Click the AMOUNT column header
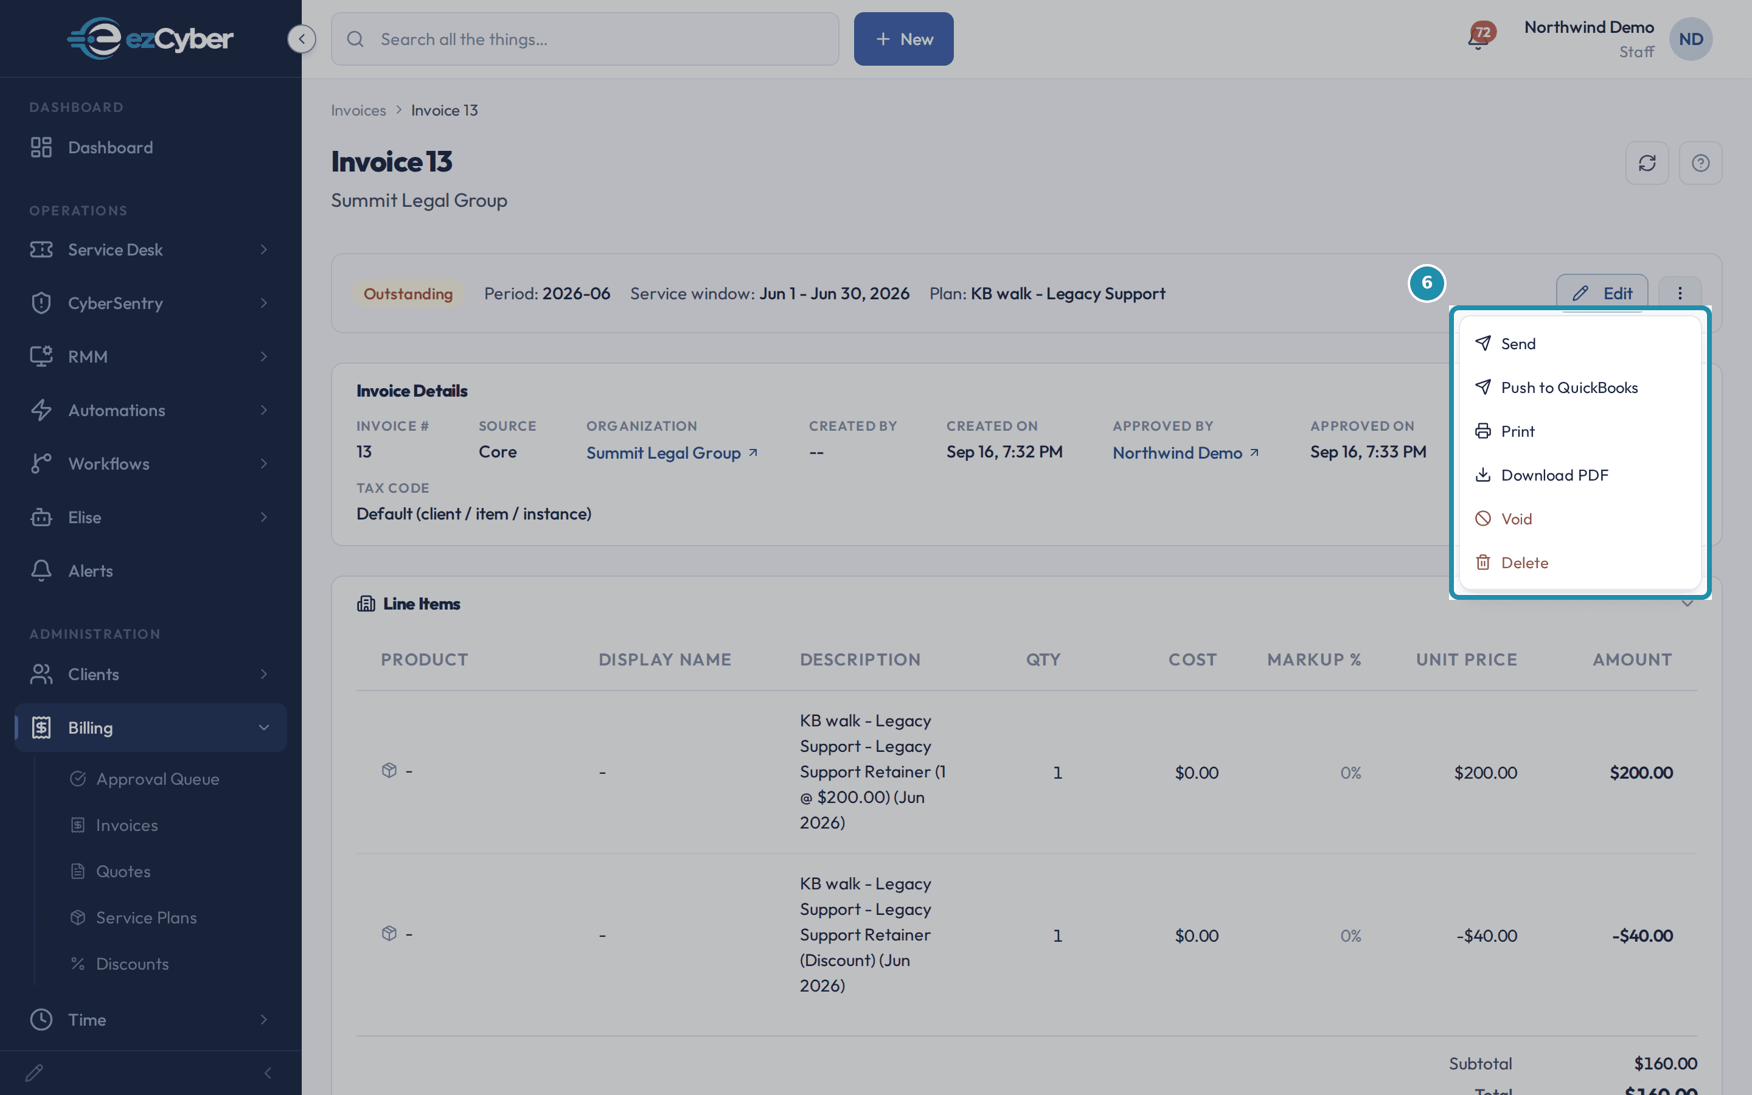 tap(1632, 660)
